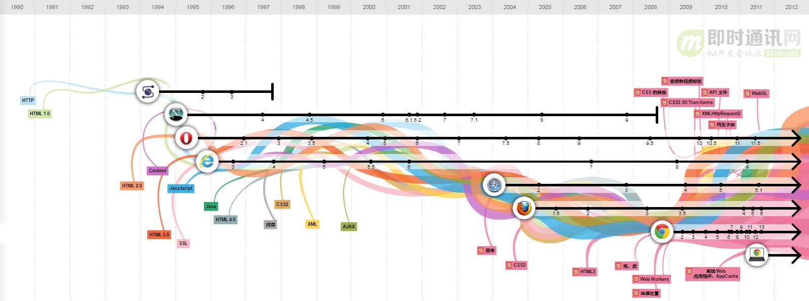Click the Opera version 2.1 marker

point(244,138)
